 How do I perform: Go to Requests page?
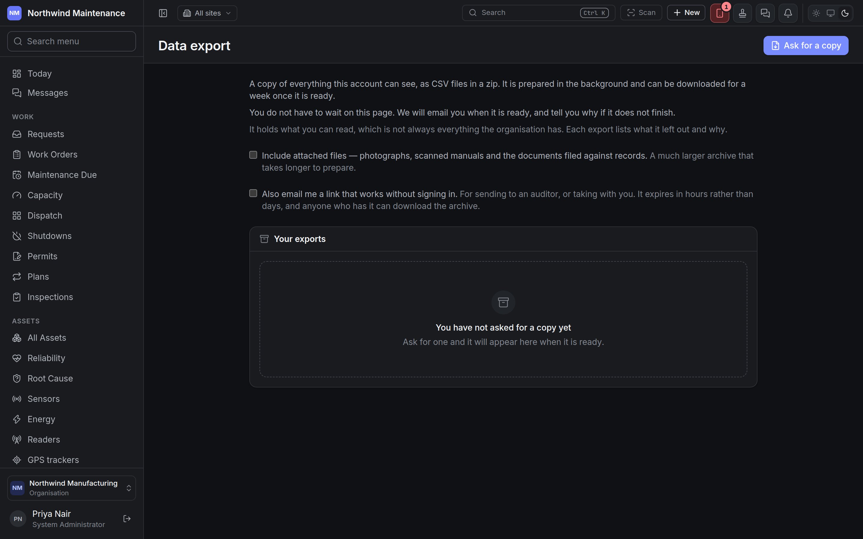coord(72,134)
